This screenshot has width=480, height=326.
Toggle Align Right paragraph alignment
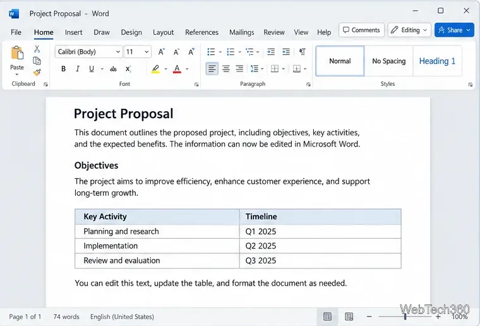pos(239,69)
